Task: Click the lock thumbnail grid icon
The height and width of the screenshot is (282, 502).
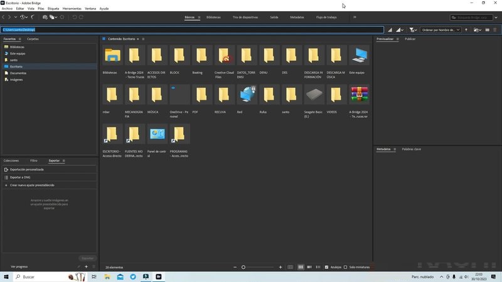Action: tap(290, 267)
